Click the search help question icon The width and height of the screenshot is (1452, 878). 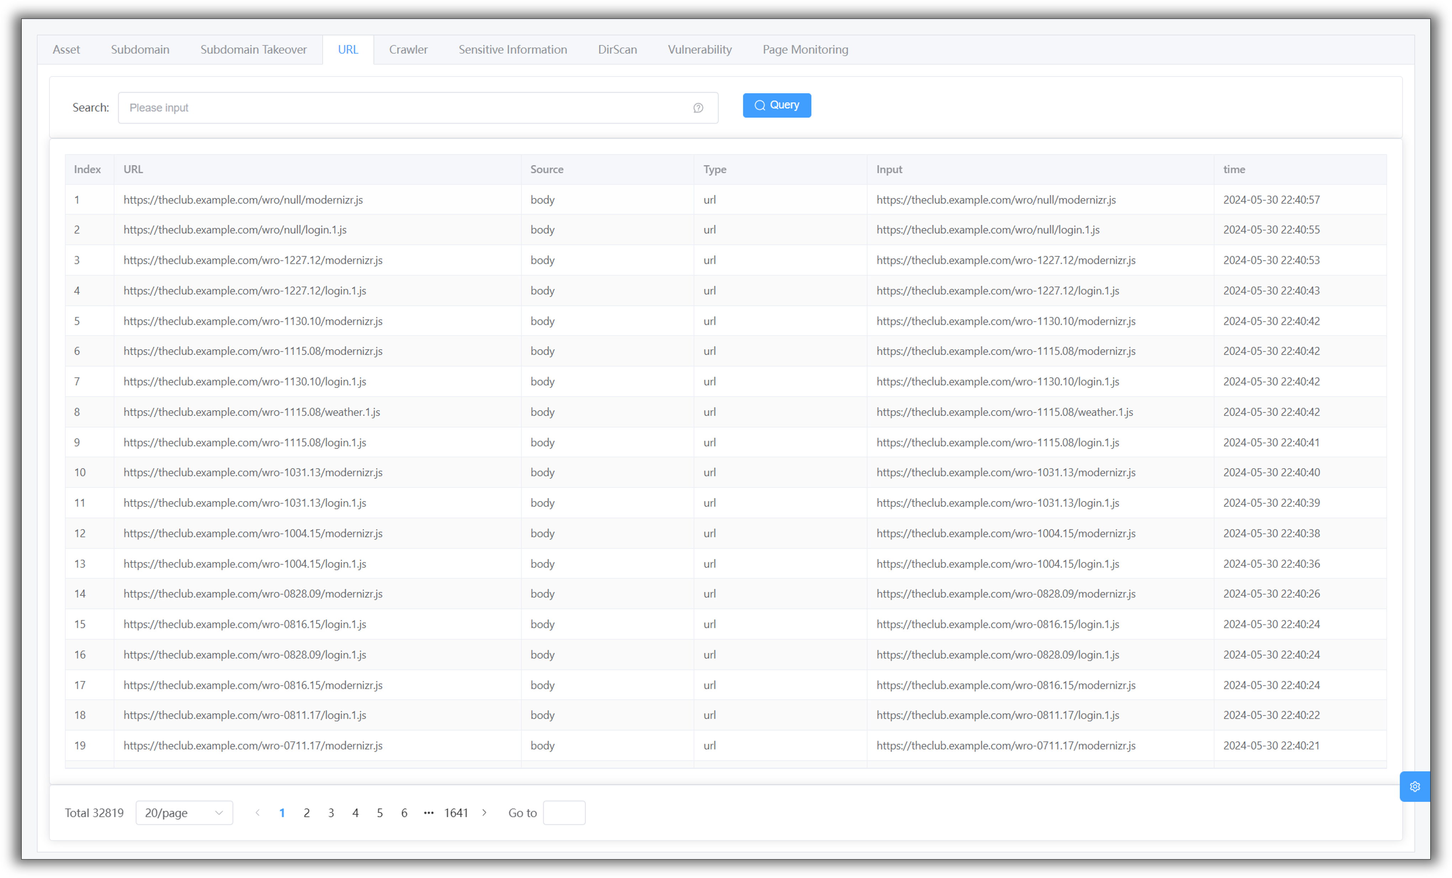click(x=698, y=108)
